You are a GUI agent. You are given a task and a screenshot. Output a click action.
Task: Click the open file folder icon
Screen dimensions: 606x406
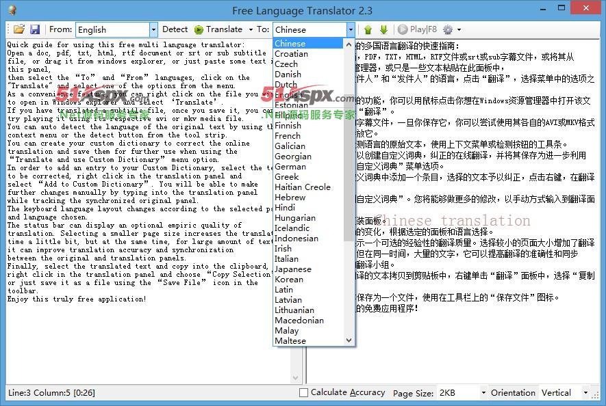click(x=19, y=29)
